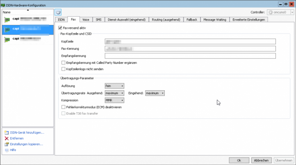Select the third capi card icon
296x165 pixels.
point(7,39)
